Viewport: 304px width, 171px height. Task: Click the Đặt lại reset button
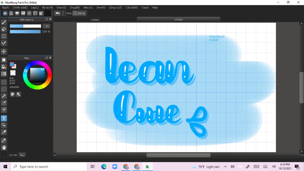click(x=79, y=13)
